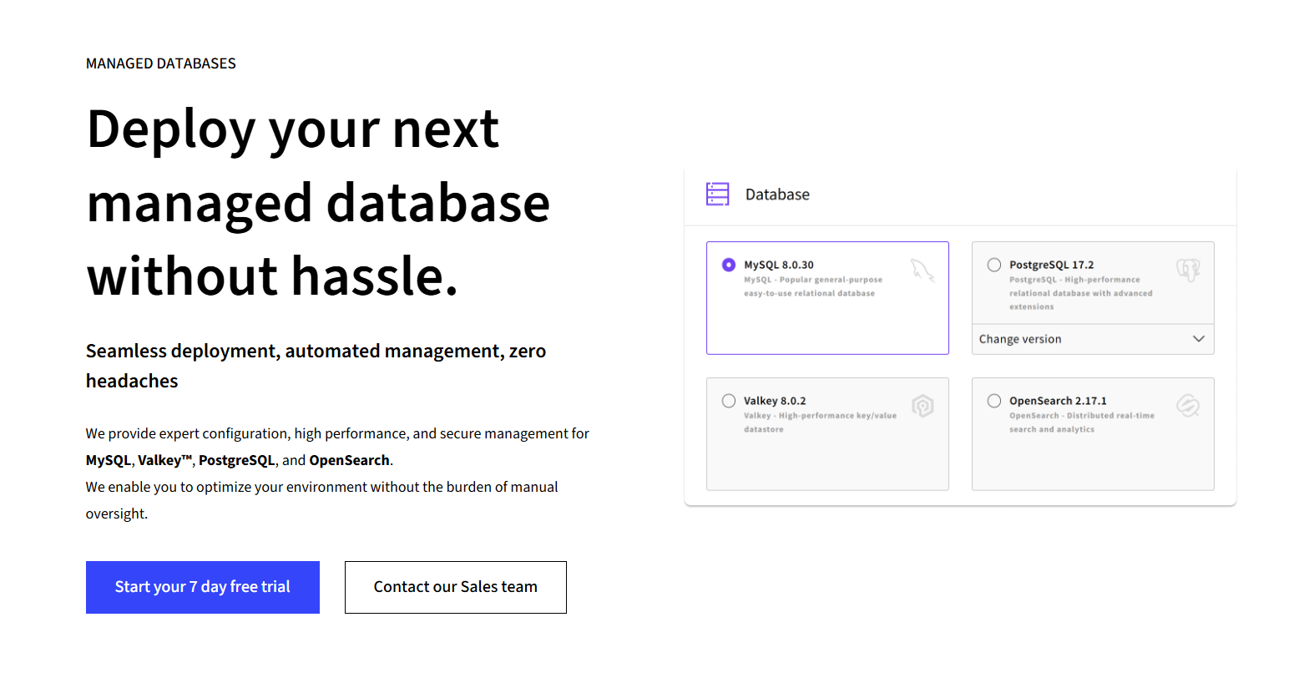Image resolution: width=1304 pixels, height=688 pixels.
Task: Click the MySQL dolphin logo
Action: click(x=921, y=270)
